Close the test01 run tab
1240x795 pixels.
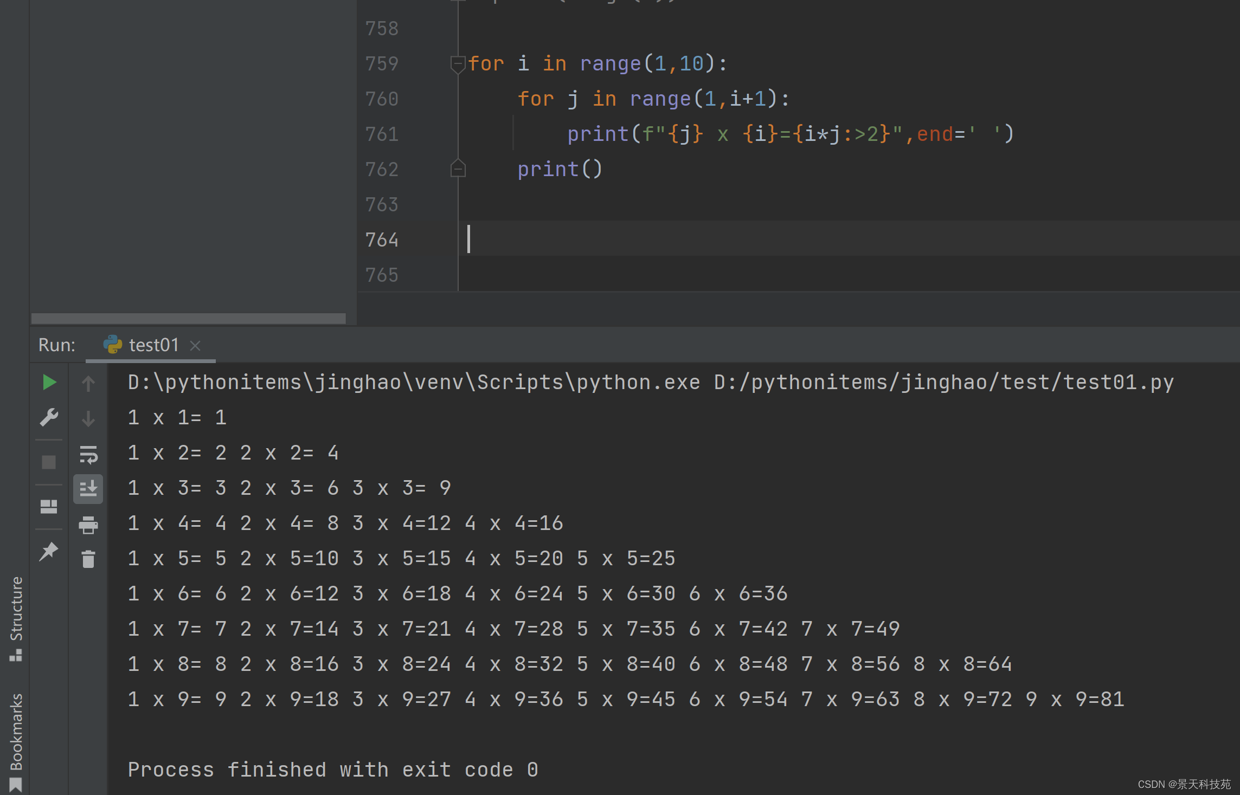pyautogui.click(x=195, y=345)
